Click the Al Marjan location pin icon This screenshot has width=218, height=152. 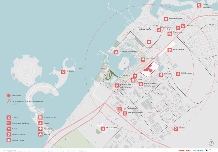point(63,72)
